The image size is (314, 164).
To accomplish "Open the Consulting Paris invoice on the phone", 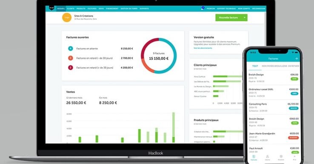I will [273, 107].
